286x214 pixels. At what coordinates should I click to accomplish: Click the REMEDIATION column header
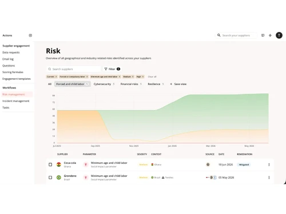click(245, 154)
